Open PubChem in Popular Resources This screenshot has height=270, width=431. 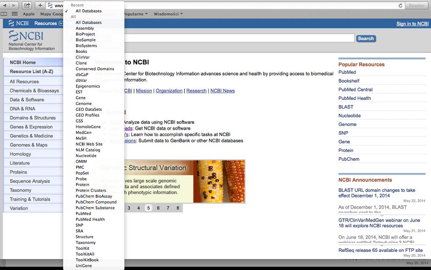349,159
